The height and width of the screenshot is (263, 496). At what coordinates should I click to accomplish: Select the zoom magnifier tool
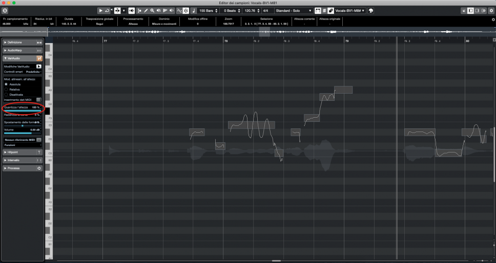point(152,10)
